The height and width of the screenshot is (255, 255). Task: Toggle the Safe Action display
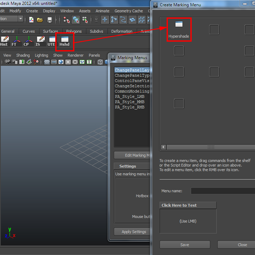click(82, 62)
